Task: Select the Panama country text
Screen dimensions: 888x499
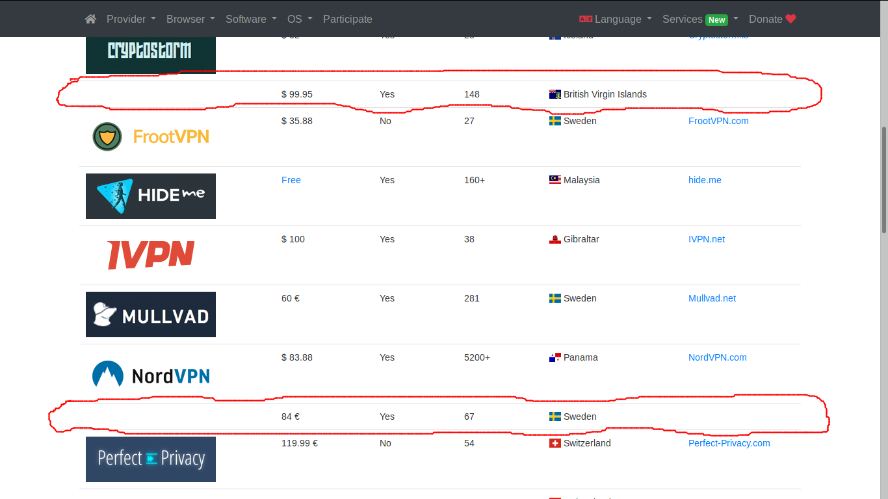Action: click(x=581, y=357)
